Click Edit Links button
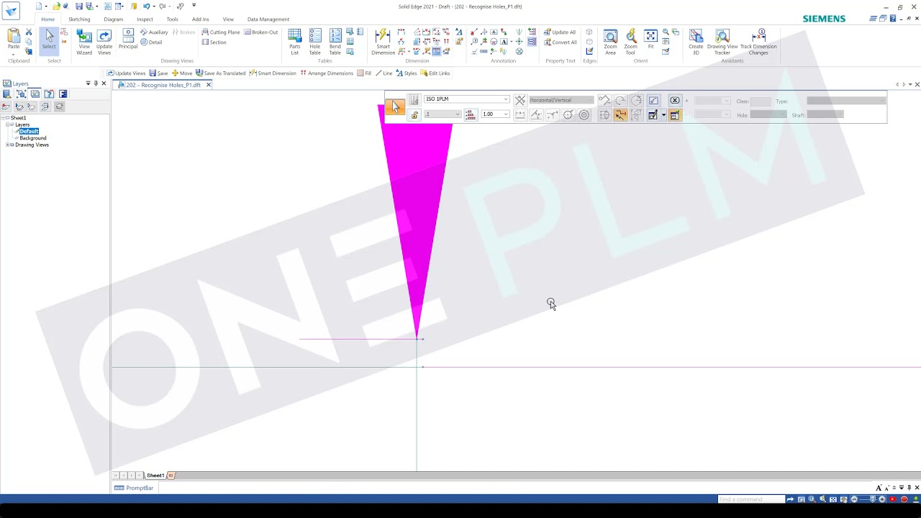 click(435, 73)
